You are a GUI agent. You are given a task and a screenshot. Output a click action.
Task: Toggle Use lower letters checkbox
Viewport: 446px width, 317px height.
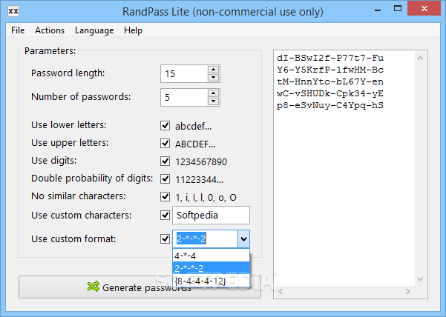165,125
